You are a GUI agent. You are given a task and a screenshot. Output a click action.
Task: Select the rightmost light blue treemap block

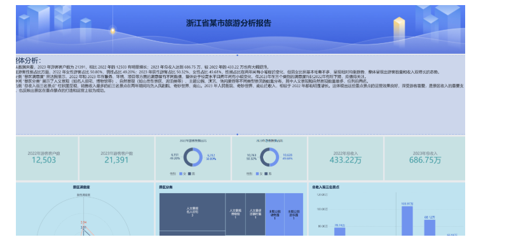294,214
